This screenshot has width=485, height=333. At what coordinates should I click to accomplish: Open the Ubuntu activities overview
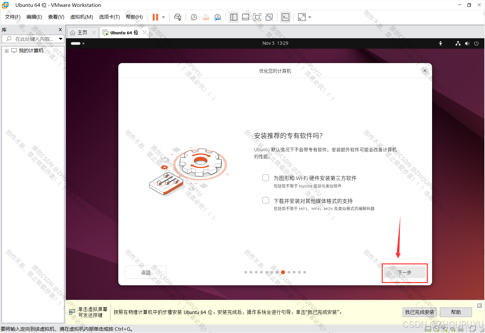click(77, 43)
